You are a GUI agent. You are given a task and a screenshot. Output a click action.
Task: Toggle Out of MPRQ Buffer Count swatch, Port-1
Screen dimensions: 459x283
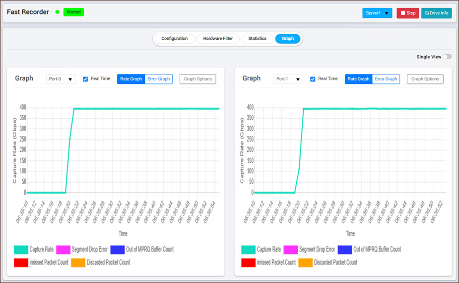point(345,250)
